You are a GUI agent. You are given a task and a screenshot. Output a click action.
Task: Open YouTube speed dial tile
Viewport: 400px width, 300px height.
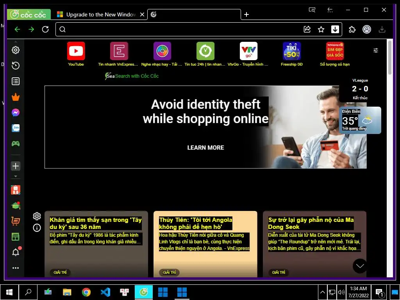pyautogui.click(x=76, y=54)
